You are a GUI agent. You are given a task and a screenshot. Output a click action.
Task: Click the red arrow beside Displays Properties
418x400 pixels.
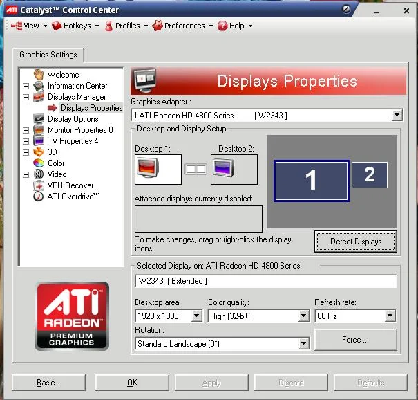pyautogui.click(x=53, y=108)
